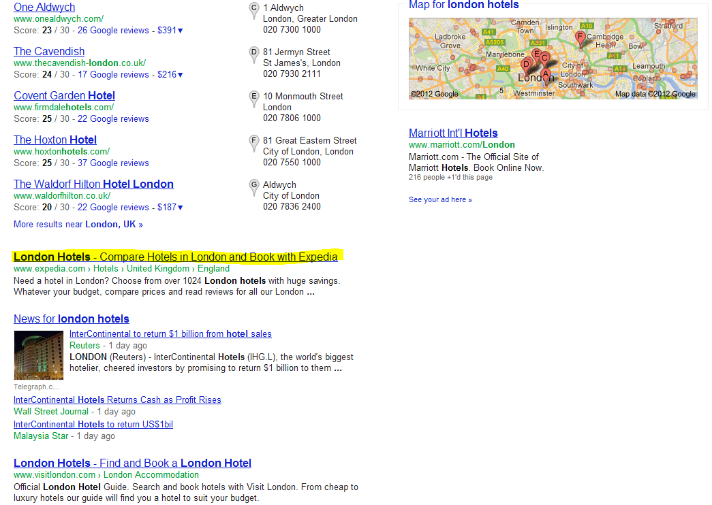Click phone number 020 7930 2111

(x=292, y=74)
